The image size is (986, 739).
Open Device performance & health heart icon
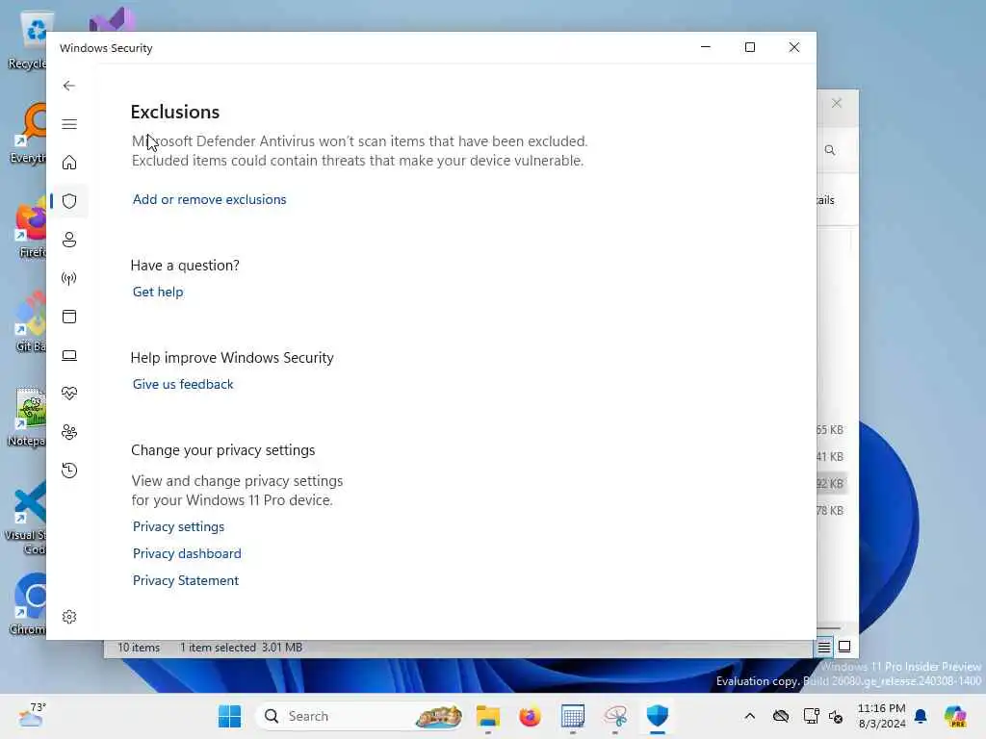click(x=69, y=394)
